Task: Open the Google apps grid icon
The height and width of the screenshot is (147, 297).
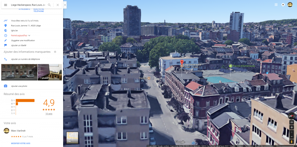Action: [276, 5]
